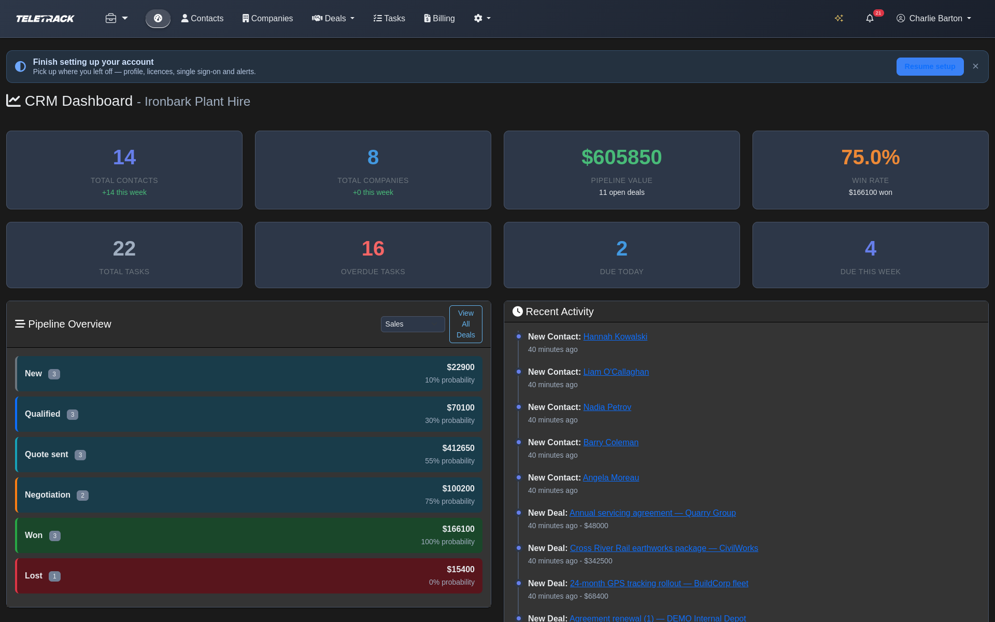Click the '+14 this week' text
The image size is (995, 622).
[x=124, y=192]
